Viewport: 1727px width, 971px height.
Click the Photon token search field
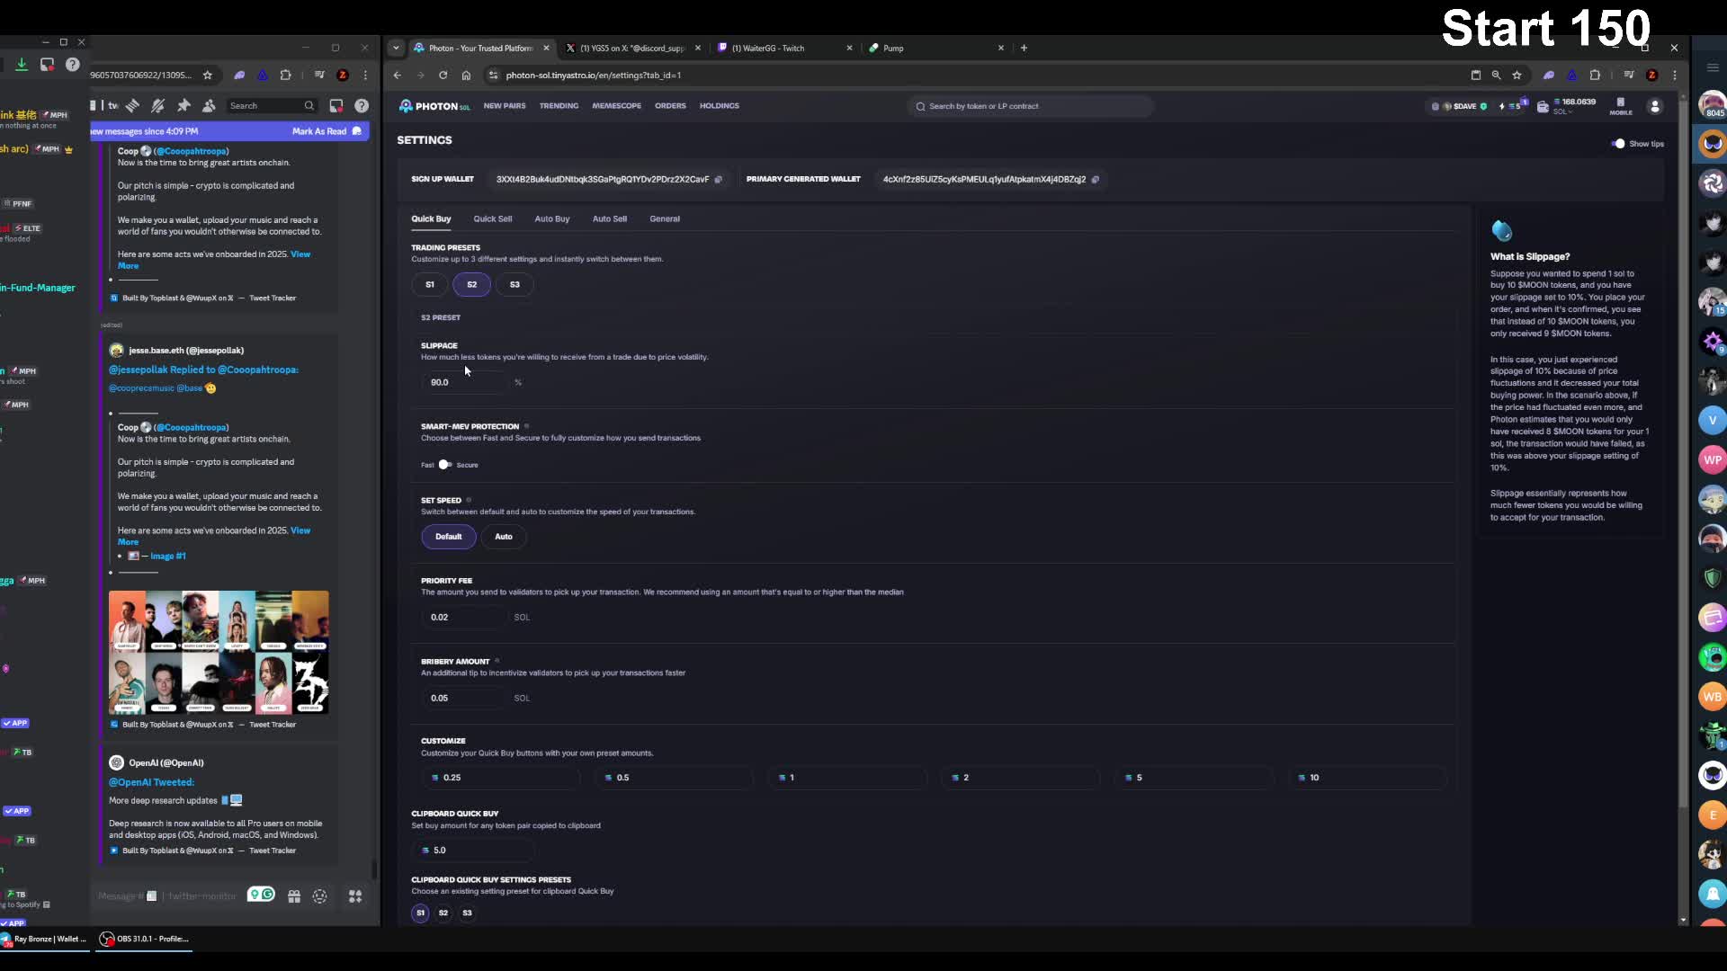point(1031,106)
